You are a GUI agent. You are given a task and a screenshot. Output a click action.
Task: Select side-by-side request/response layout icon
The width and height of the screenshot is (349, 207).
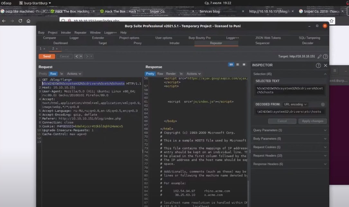coord(231,65)
